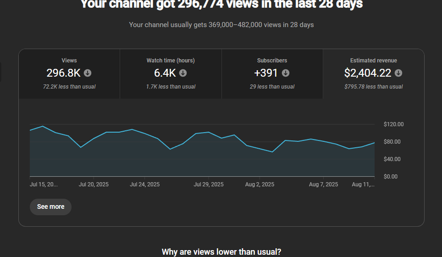Click the "1.7K less than usual" watch time note
This screenshot has height=257, width=442.
tap(171, 87)
